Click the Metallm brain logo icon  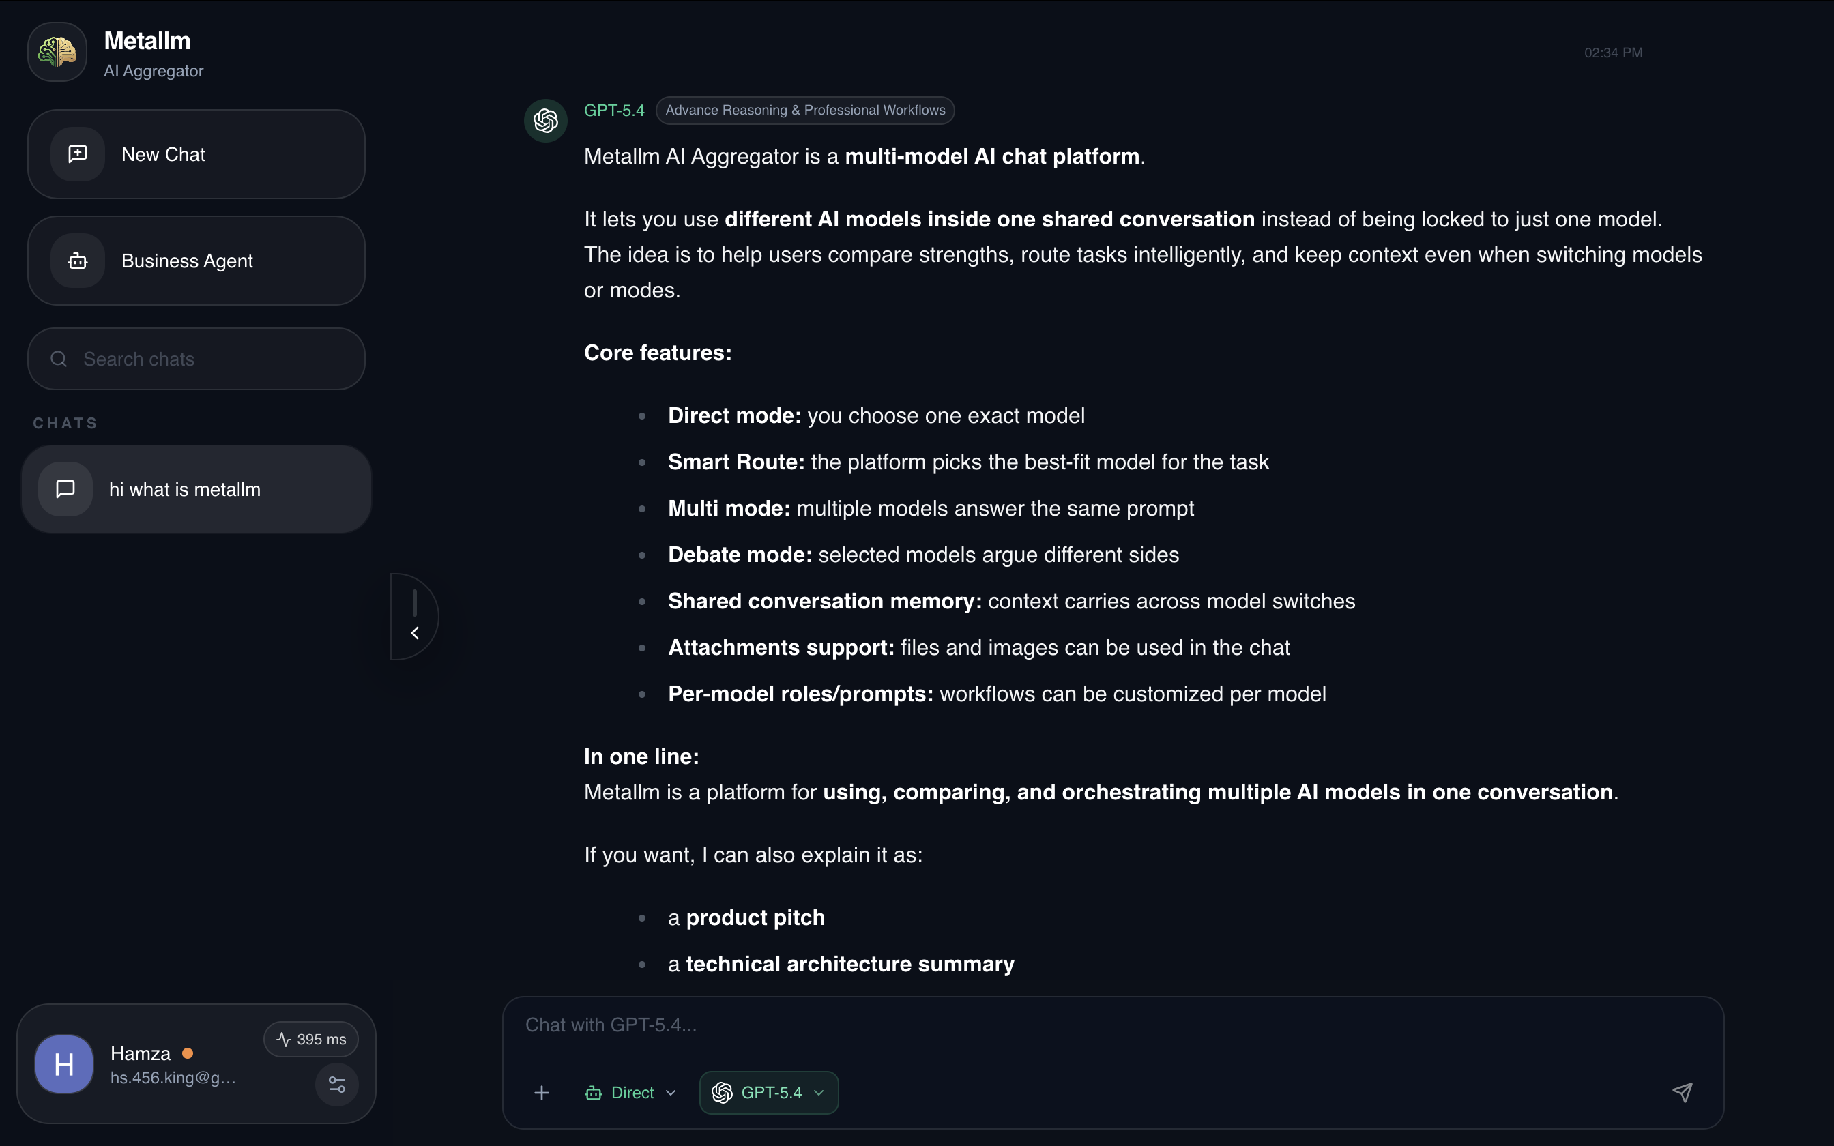pos(57,53)
